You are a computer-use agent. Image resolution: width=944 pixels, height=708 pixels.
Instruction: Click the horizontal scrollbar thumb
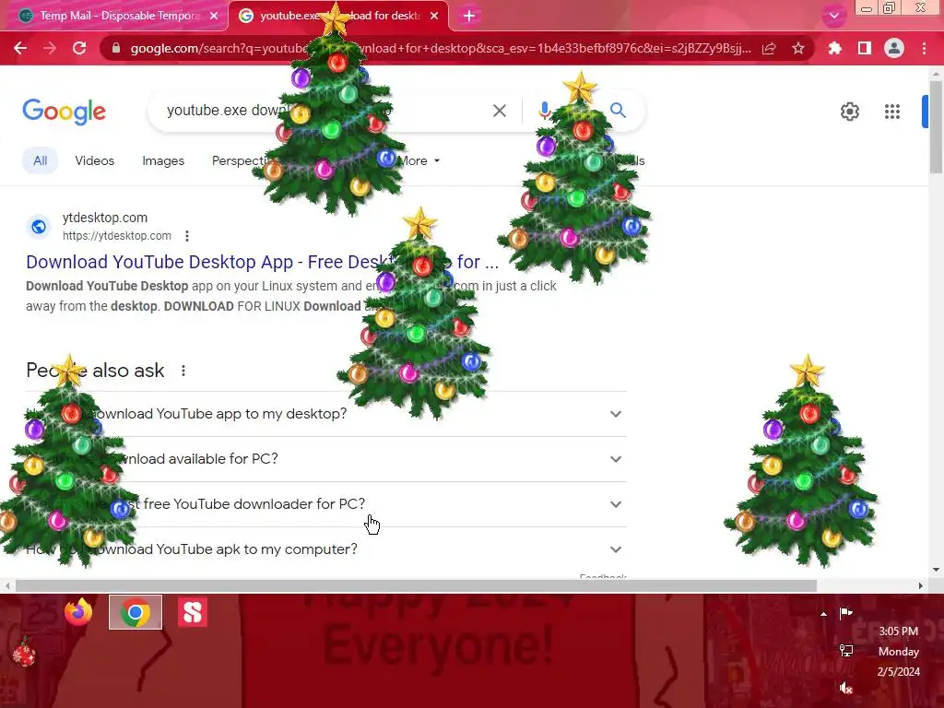coord(416,585)
